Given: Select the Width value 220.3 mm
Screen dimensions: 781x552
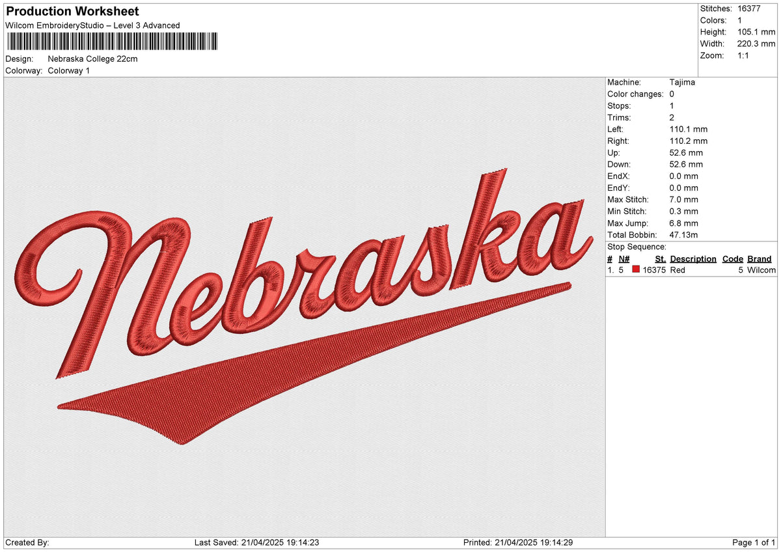Looking at the screenshot, I should coord(756,44).
